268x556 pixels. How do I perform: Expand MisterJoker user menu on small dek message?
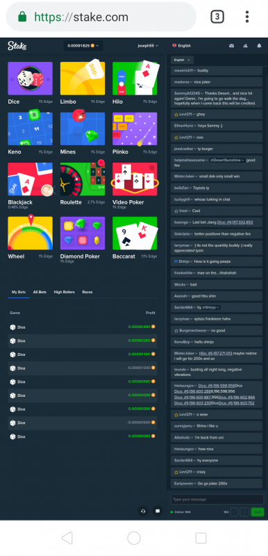(186, 177)
